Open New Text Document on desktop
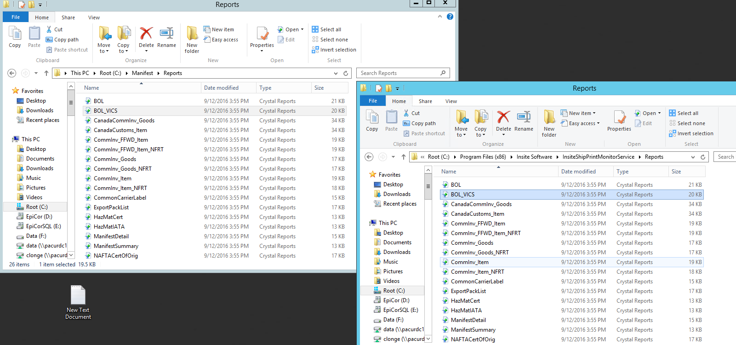The height and width of the screenshot is (345, 736). tap(78, 302)
